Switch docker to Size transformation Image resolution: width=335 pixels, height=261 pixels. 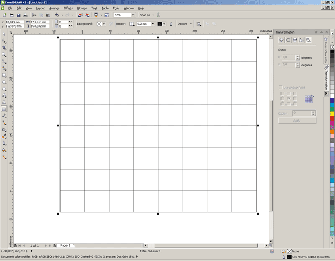tap(301, 40)
